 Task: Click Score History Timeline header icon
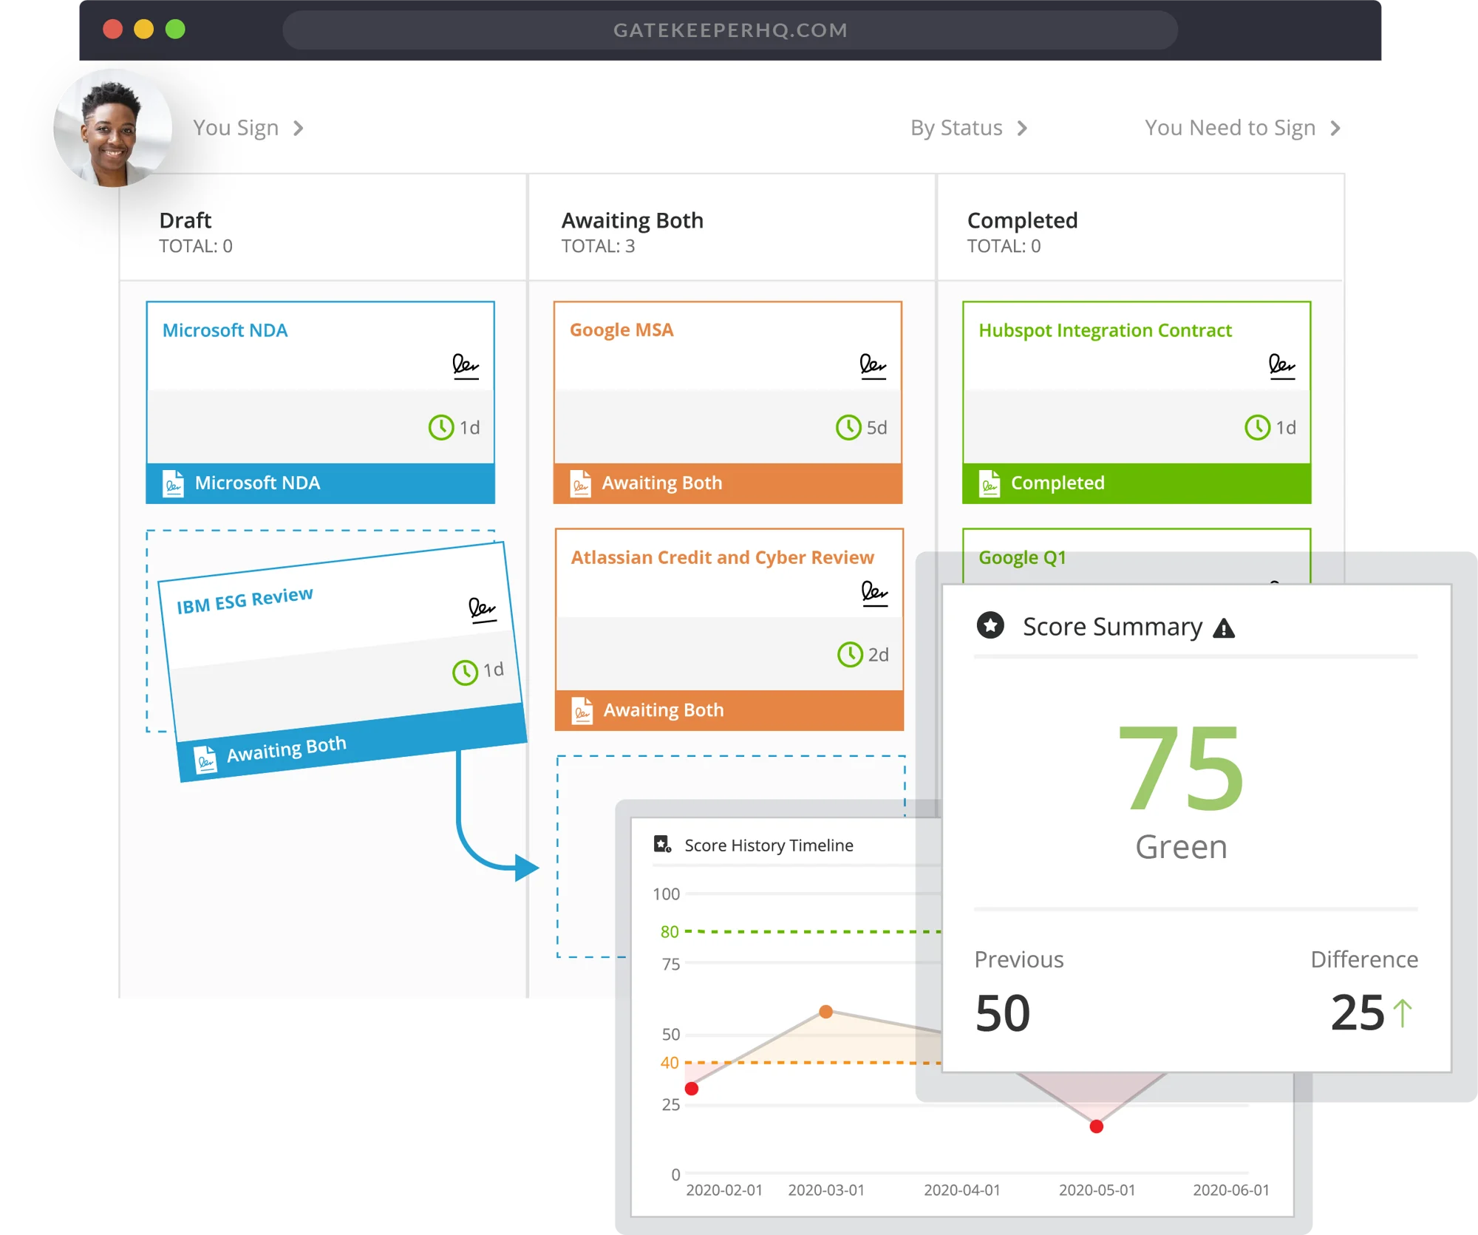pos(662,844)
